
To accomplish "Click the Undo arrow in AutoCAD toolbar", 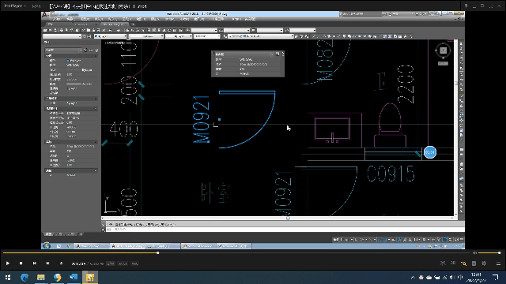I will point(110,30).
